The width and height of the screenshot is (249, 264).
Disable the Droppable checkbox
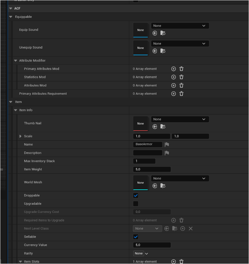click(x=136, y=195)
